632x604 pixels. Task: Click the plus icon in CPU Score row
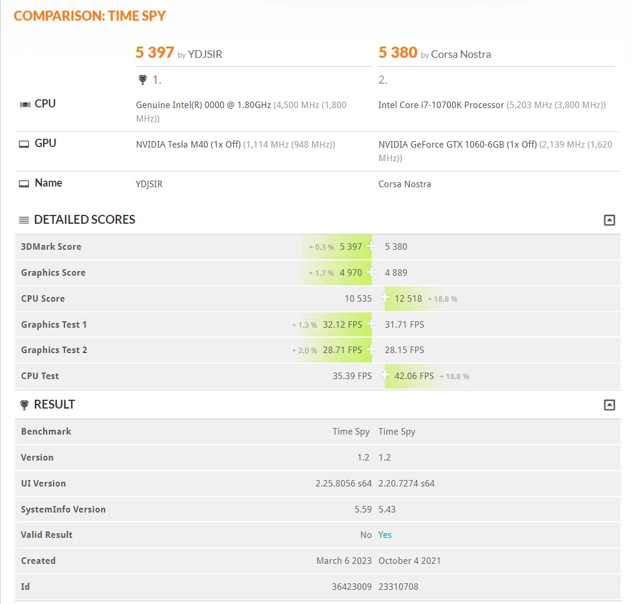tap(385, 298)
